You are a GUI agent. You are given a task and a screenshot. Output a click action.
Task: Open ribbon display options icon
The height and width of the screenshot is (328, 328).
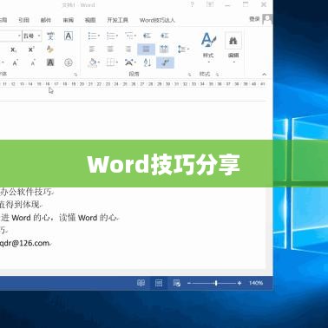click(x=210, y=4)
